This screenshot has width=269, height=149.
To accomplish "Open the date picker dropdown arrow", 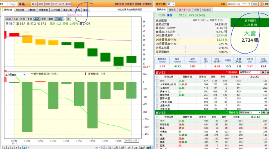I will (x=244, y=4).
